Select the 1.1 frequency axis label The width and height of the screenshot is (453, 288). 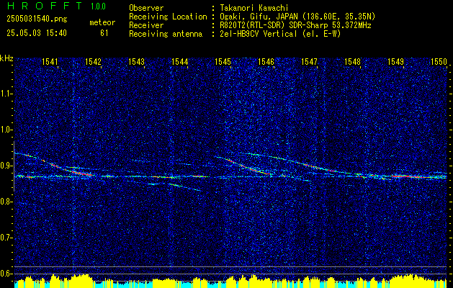click(6, 94)
